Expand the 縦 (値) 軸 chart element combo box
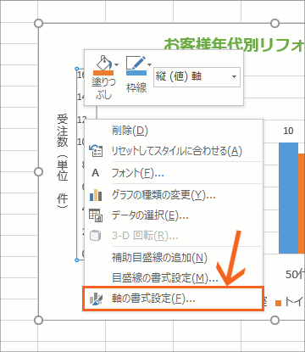The height and width of the screenshot is (352, 305). pos(234,76)
